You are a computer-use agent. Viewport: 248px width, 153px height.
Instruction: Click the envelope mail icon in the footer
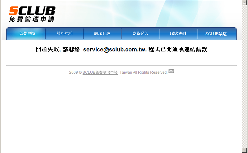(x=171, y=71)
